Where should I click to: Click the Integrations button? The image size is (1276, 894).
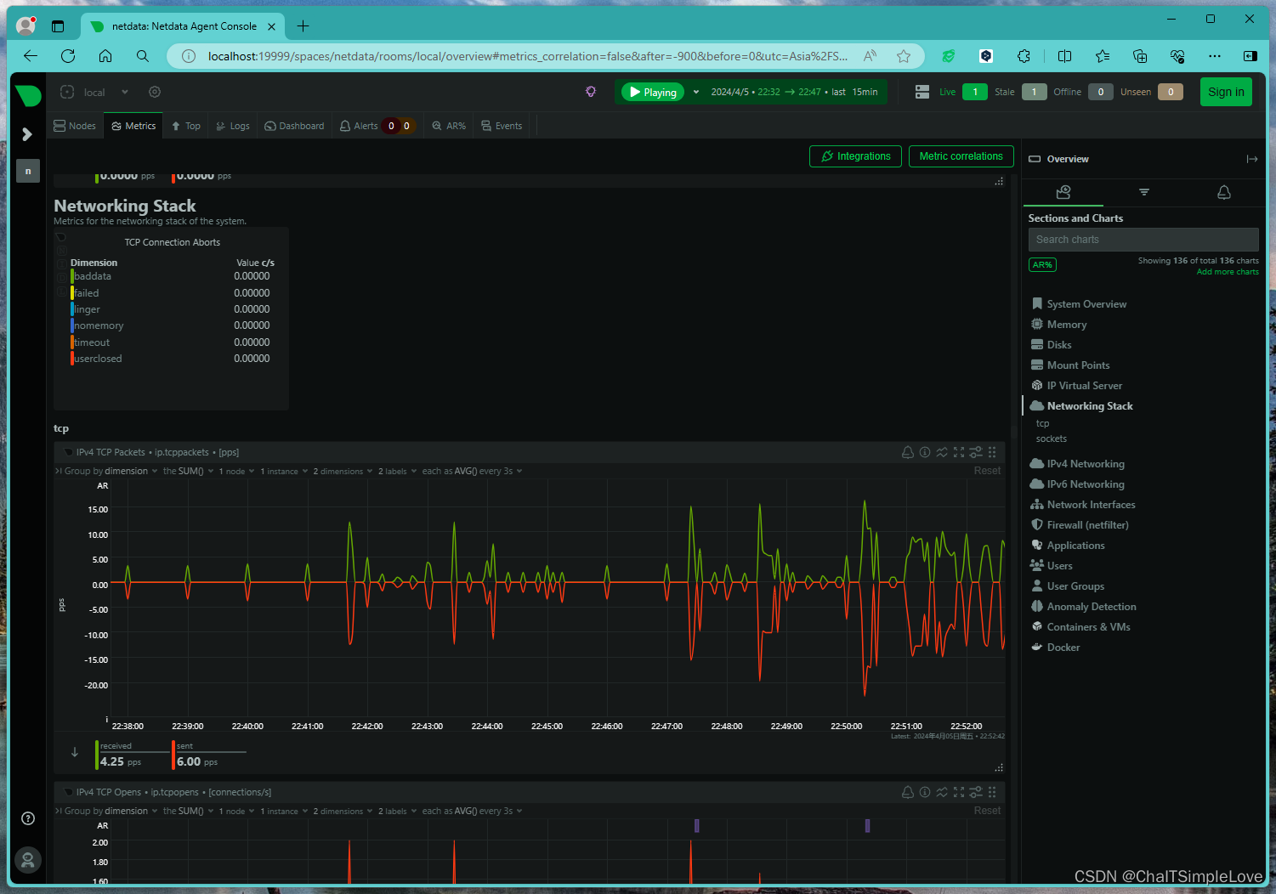(x=855, y=156)
